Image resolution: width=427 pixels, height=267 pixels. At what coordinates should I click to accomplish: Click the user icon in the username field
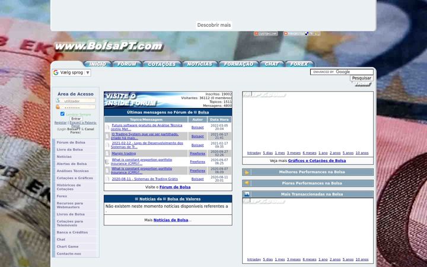pyautogui.click(x=58, y=100)
